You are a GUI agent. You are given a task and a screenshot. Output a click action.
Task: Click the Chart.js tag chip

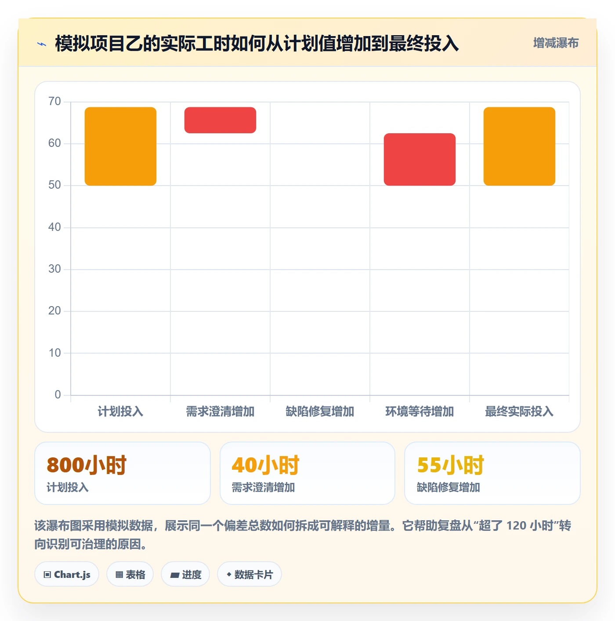point(67,574)
